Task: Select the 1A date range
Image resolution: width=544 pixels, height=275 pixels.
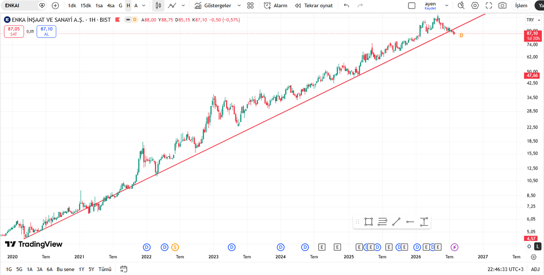Action: coord(29,269)
